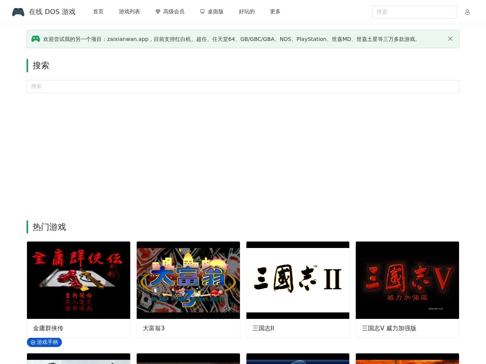Click the gamepad logo icon in header
486x364 pixels.
coord(18,12)
